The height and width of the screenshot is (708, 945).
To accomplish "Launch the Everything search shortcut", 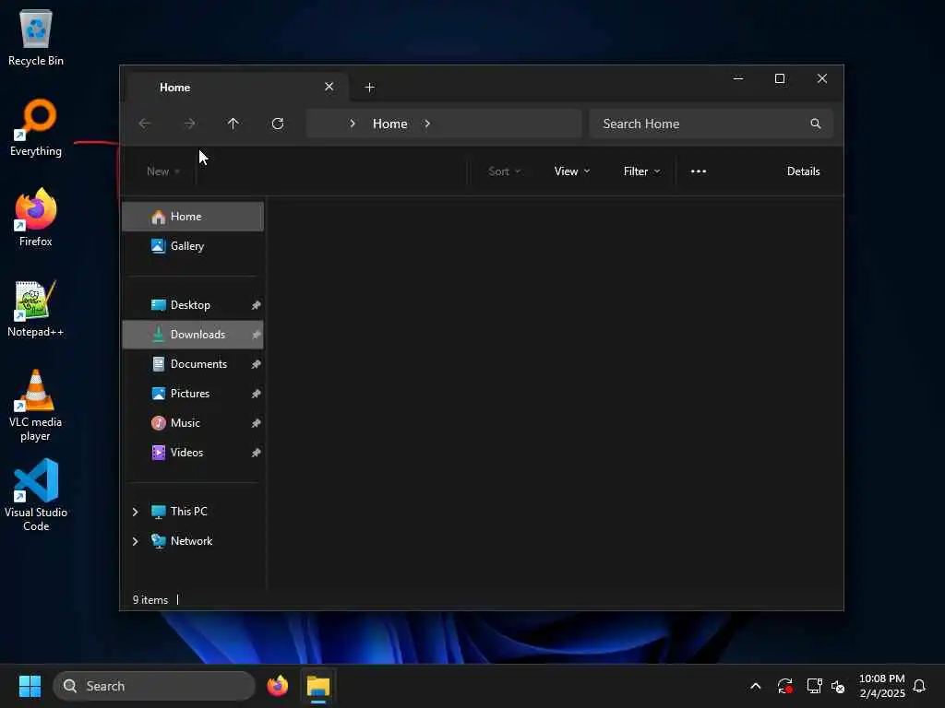I will tap(36, 127).
